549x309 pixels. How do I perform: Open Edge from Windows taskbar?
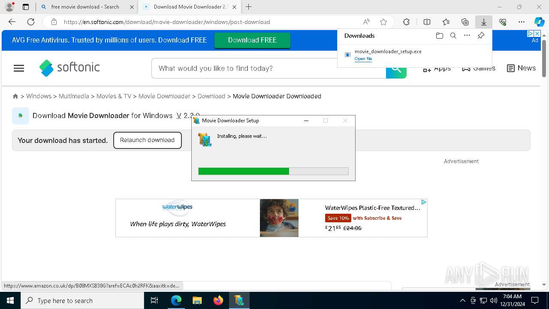tap(176, 300)
